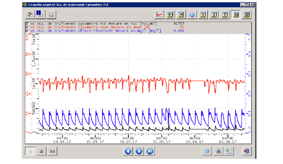Click the black axis label 500000
The height and width of the screenshot is (164, 283).
click(34, 108)
